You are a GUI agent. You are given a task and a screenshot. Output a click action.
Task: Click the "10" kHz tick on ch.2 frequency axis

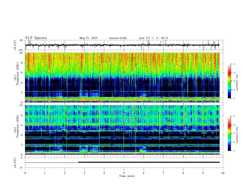point(21,105)
